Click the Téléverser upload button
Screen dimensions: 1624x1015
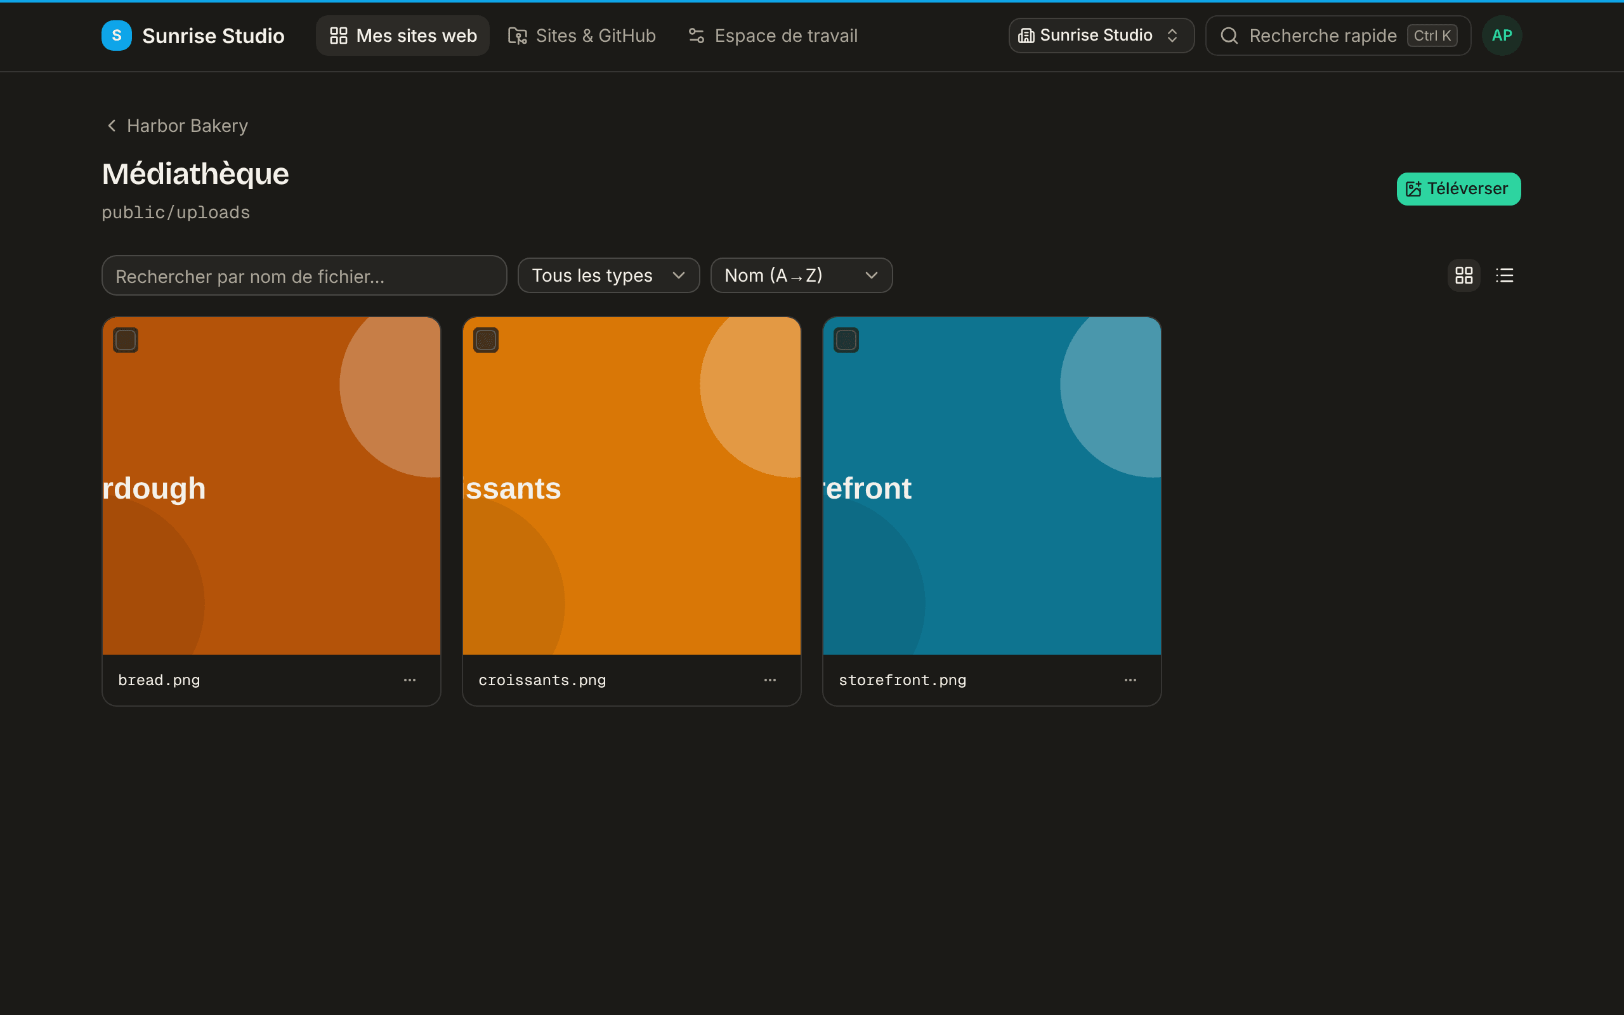pyautogui.click(x=1459, y=188)
